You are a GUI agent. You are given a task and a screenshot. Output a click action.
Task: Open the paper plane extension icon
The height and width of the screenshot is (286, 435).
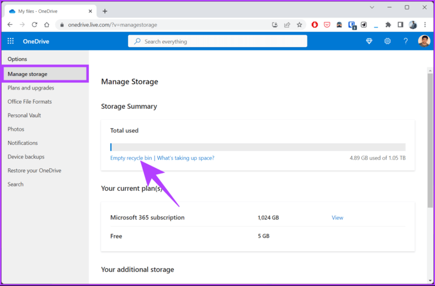[364, 25]
